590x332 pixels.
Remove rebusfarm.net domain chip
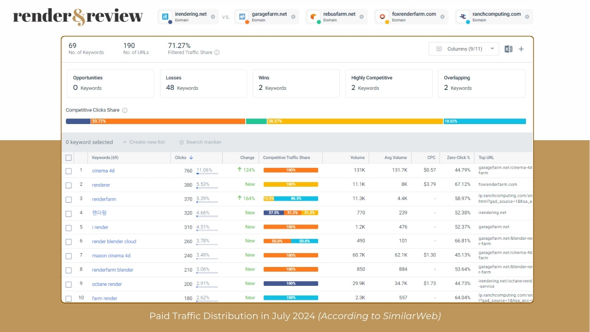pos(362,17)
